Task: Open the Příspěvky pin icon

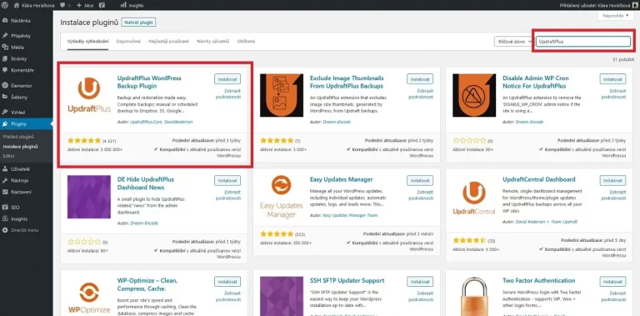Action: 5,36
